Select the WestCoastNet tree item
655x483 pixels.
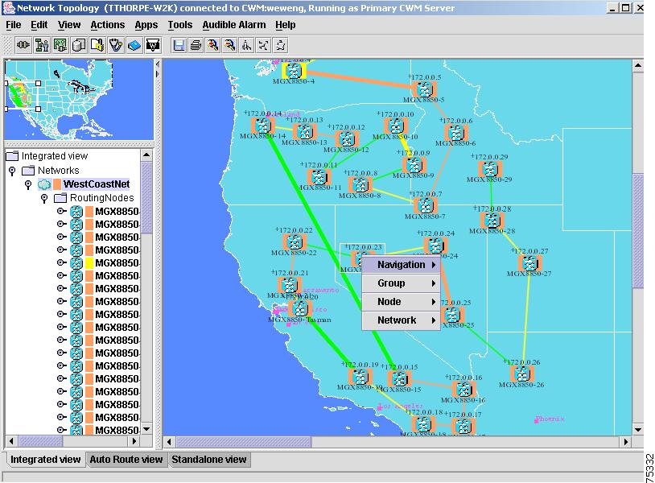pos(97,184)
